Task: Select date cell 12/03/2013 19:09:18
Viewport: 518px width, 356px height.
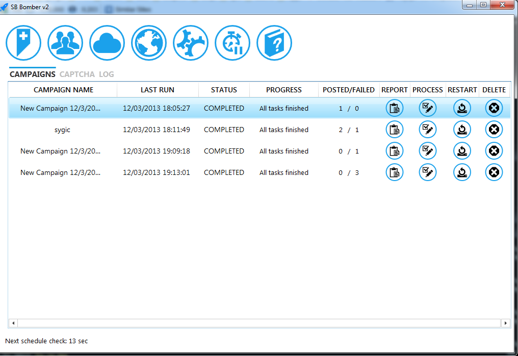Action: coord(156,151)
